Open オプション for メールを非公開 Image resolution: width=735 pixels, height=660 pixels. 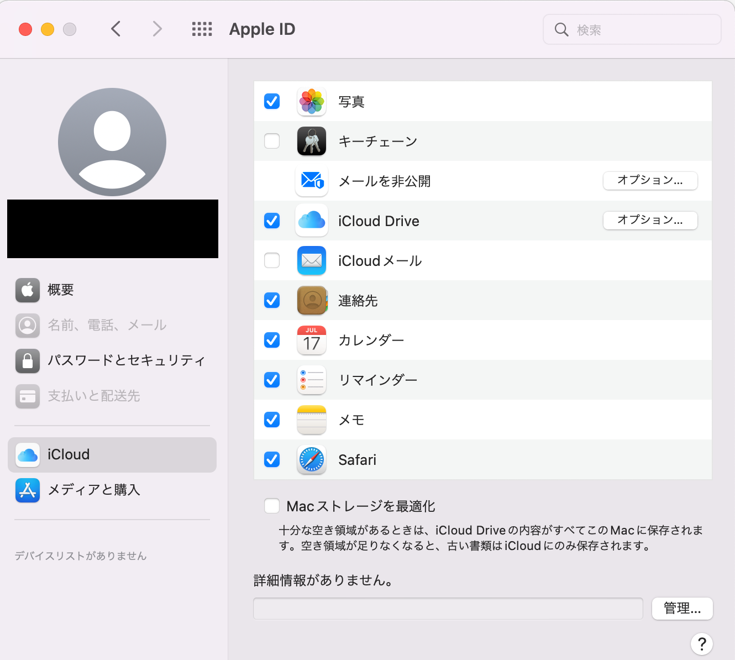(x=650, y=180)
